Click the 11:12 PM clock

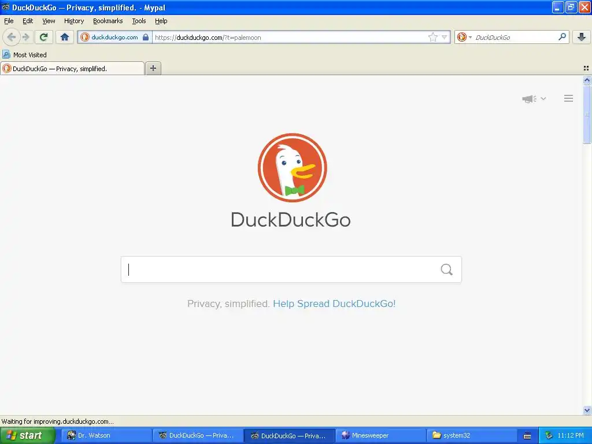[571, 435]
